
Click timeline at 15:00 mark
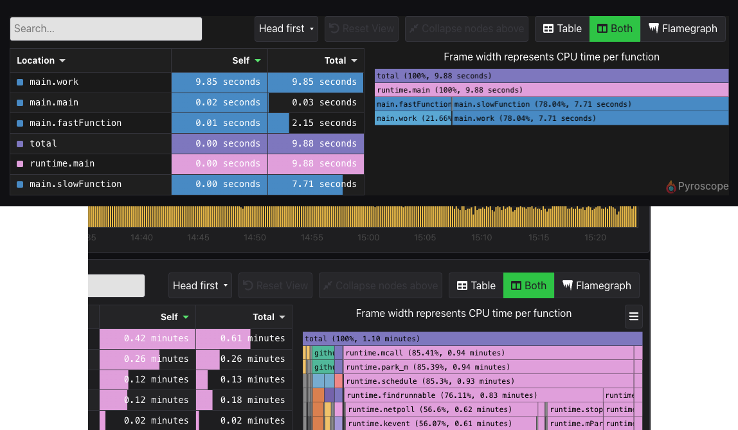368,238
